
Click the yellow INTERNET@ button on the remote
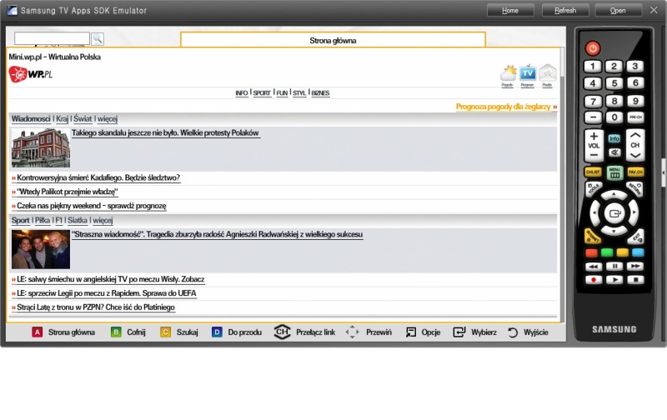coord(593,237)
